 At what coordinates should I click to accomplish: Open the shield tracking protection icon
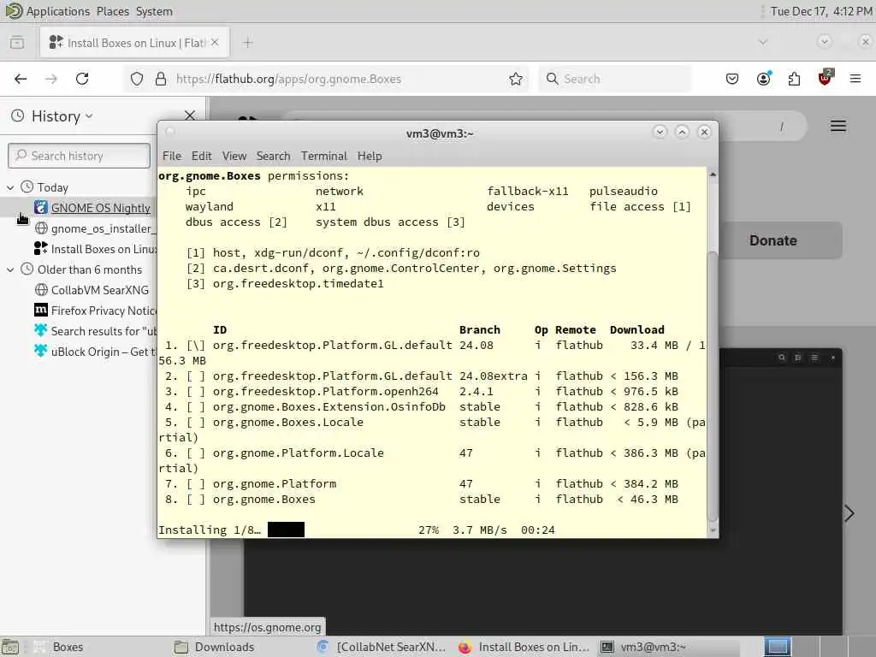click(137, 79)
